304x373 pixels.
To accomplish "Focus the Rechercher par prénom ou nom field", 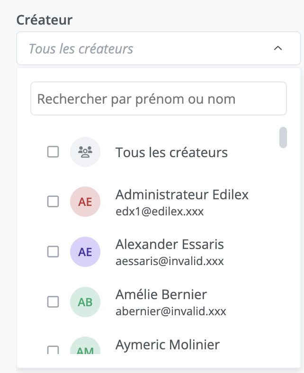I will [158, 98].
